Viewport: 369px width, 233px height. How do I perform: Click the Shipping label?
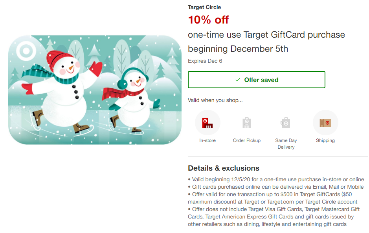pos(325,140)
